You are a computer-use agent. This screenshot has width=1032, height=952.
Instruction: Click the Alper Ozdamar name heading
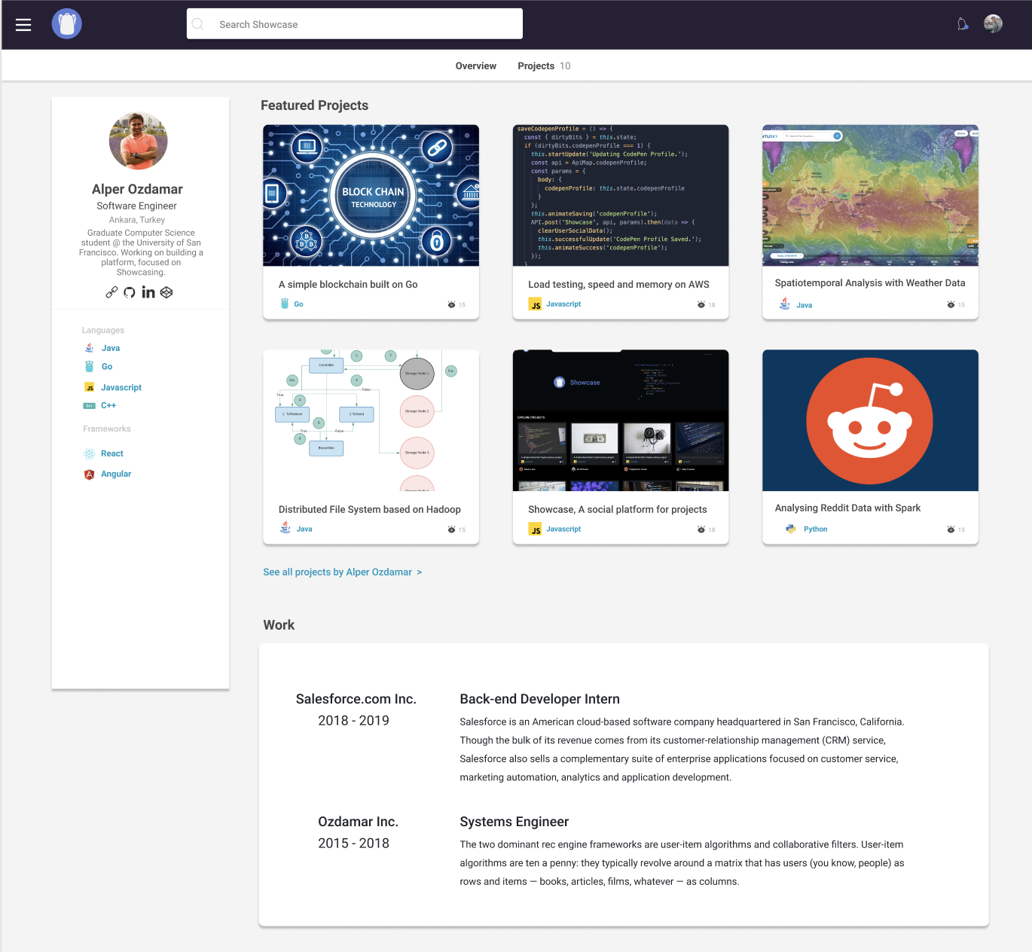(x=137, y=189)
